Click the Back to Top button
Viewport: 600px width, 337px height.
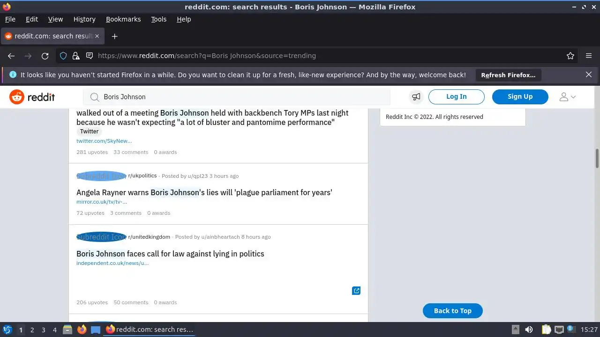(452, 311)
